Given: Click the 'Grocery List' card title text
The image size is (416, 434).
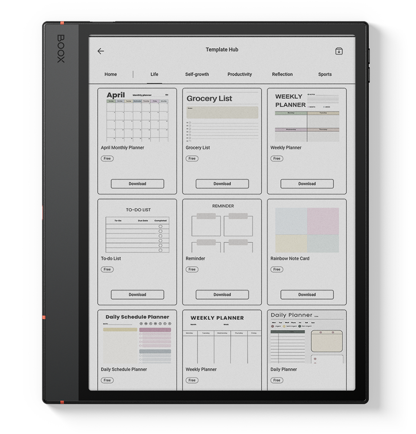Looking at the screenshot, I should pyautogui.click(x=198, y=148).
